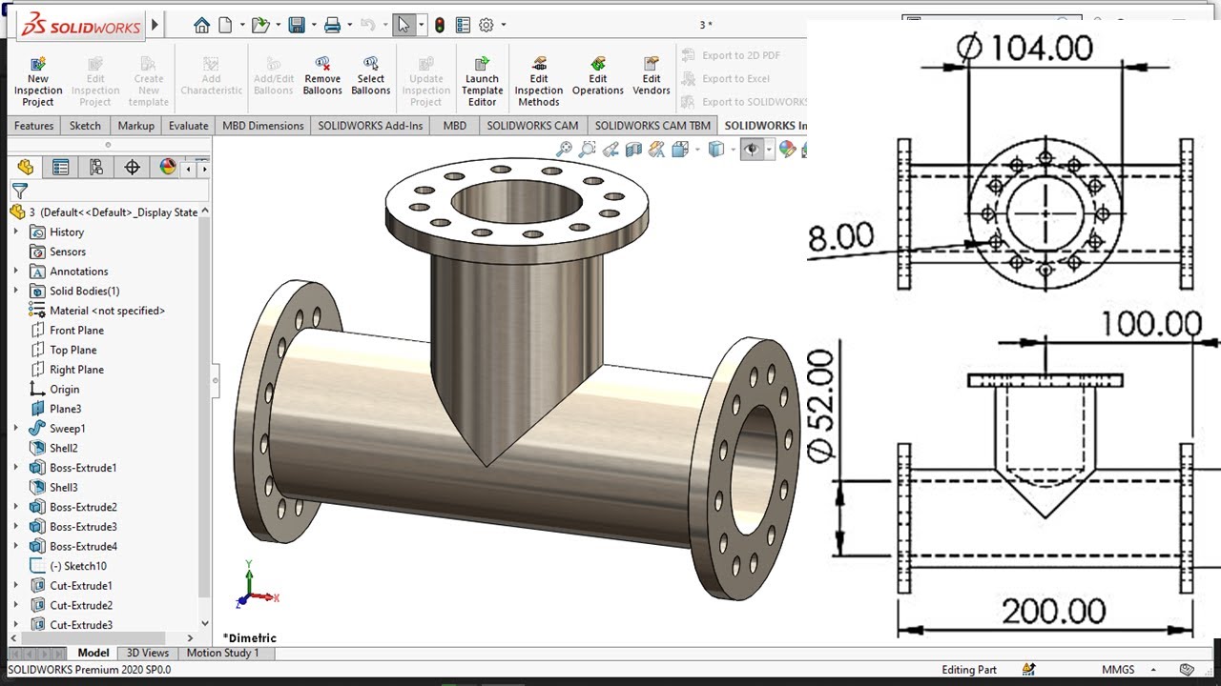Toggle the Hide/Show Items eye icon

(x=753, y=150)
